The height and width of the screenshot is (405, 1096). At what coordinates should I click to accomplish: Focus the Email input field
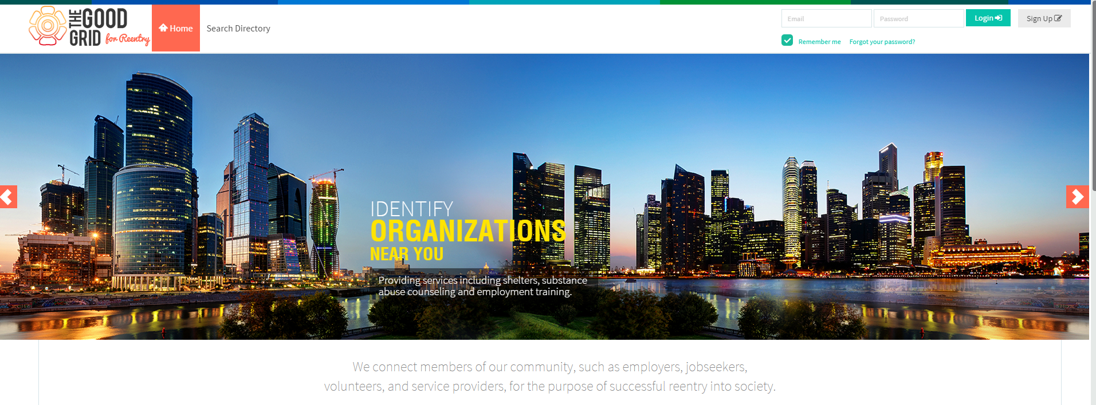point(826,18)
